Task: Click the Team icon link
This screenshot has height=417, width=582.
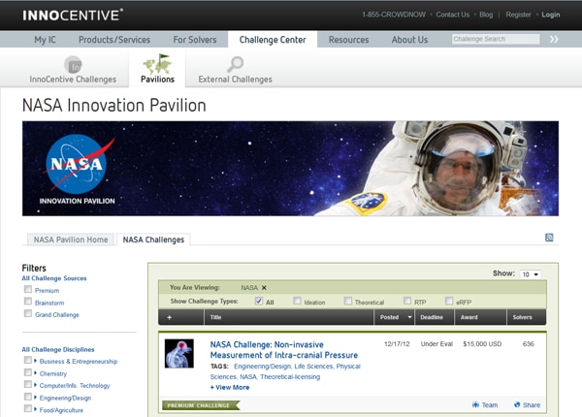Action: pyautogui.click(x=476, y=405)
